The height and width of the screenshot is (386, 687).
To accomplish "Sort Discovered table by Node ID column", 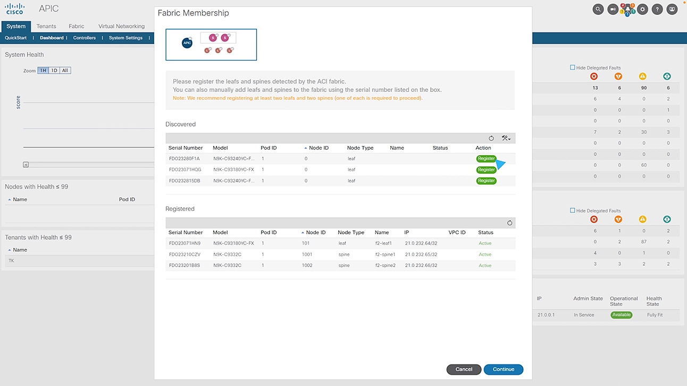I will pyautogui.click(x=318, y=148).
